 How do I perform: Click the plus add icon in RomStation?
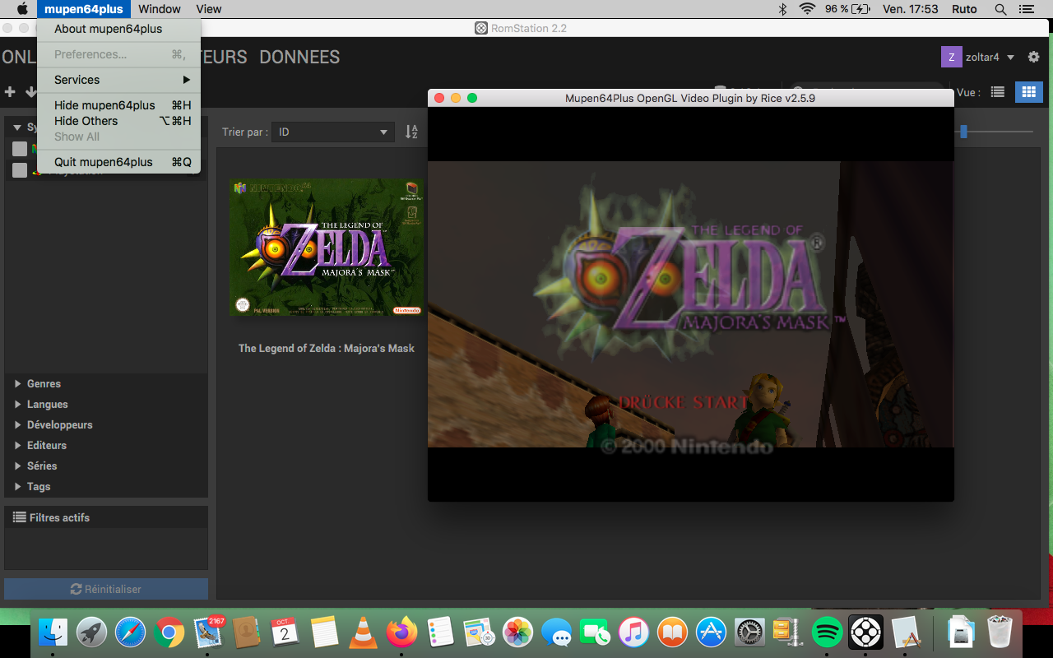pyautogui.click(x=10, y=92)
